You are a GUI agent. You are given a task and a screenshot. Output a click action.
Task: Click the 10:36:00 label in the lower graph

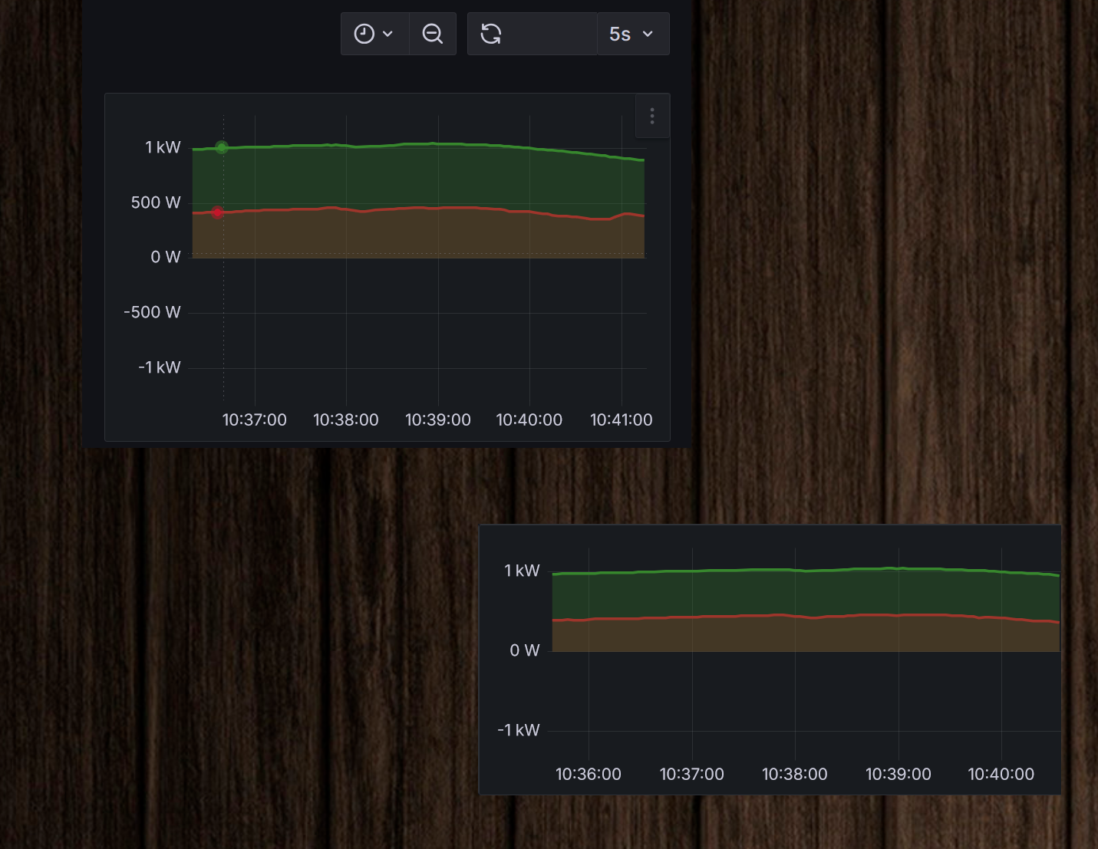coord(589,774)
